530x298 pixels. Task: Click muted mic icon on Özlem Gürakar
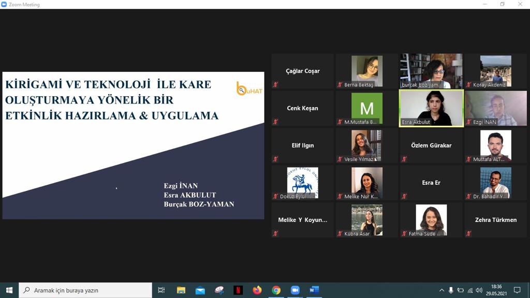[x=404, y=159]
